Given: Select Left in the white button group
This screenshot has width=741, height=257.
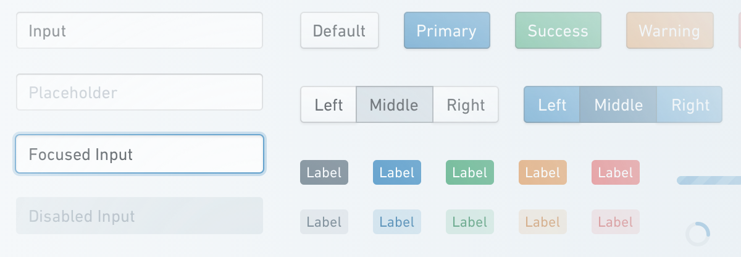Looking at the screenshot, I should pos(329,104).
